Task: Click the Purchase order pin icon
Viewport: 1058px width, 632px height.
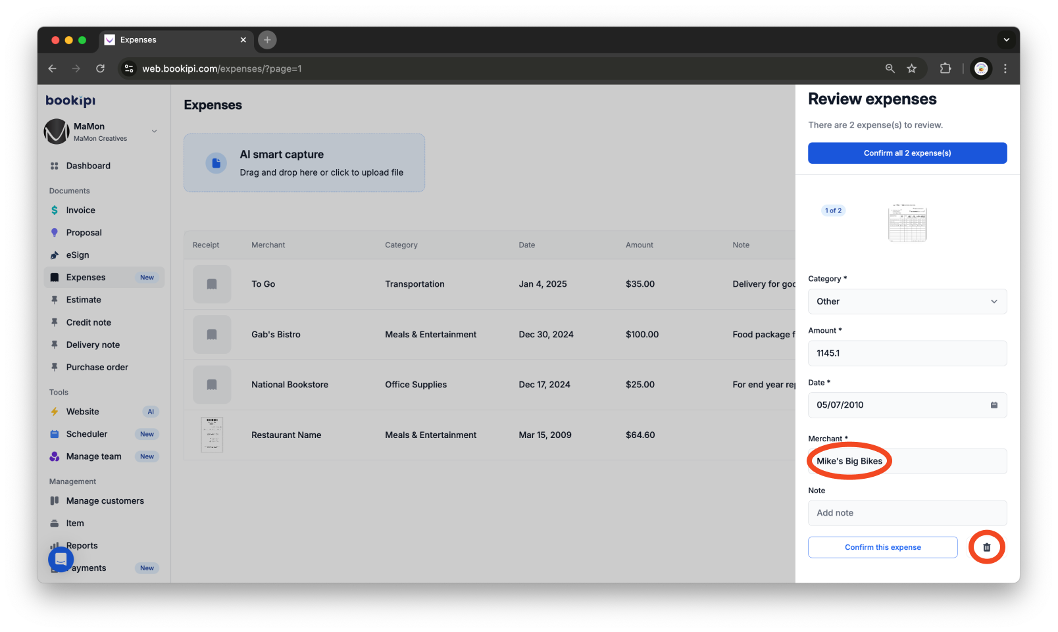Action: (x=55, y=367)
